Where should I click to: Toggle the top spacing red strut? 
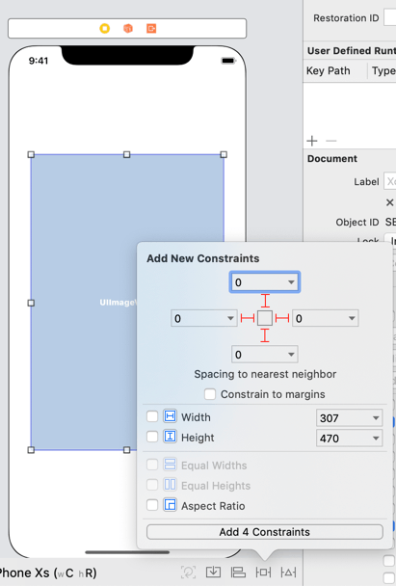pyautogui.click(x=265, y=301)
